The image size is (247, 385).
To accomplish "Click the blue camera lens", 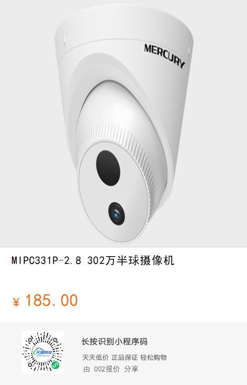I will (x=117, y=214).
